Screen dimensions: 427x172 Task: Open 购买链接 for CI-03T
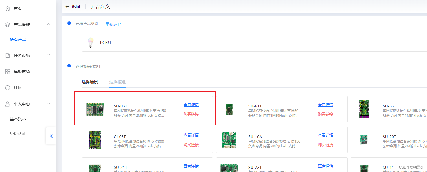tap(191, 145)
